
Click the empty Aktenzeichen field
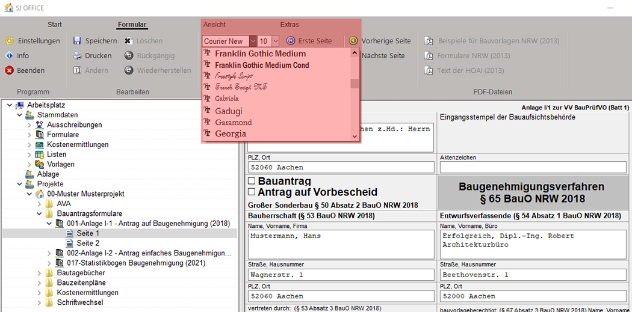coord(533,167)
